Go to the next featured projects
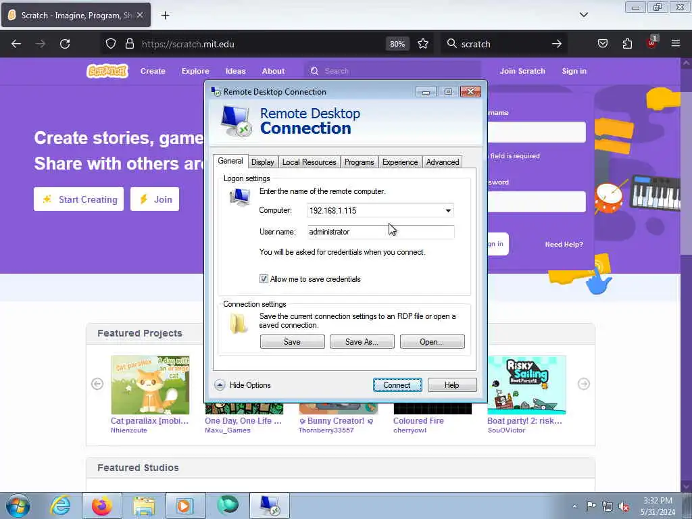 pos(583,384)
